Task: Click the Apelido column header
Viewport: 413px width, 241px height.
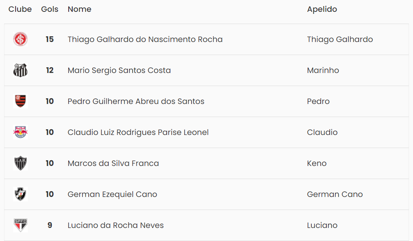Action: coord(322,9)
